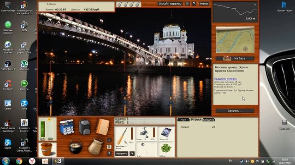Click the river map thumbnail

click(235, 40)
